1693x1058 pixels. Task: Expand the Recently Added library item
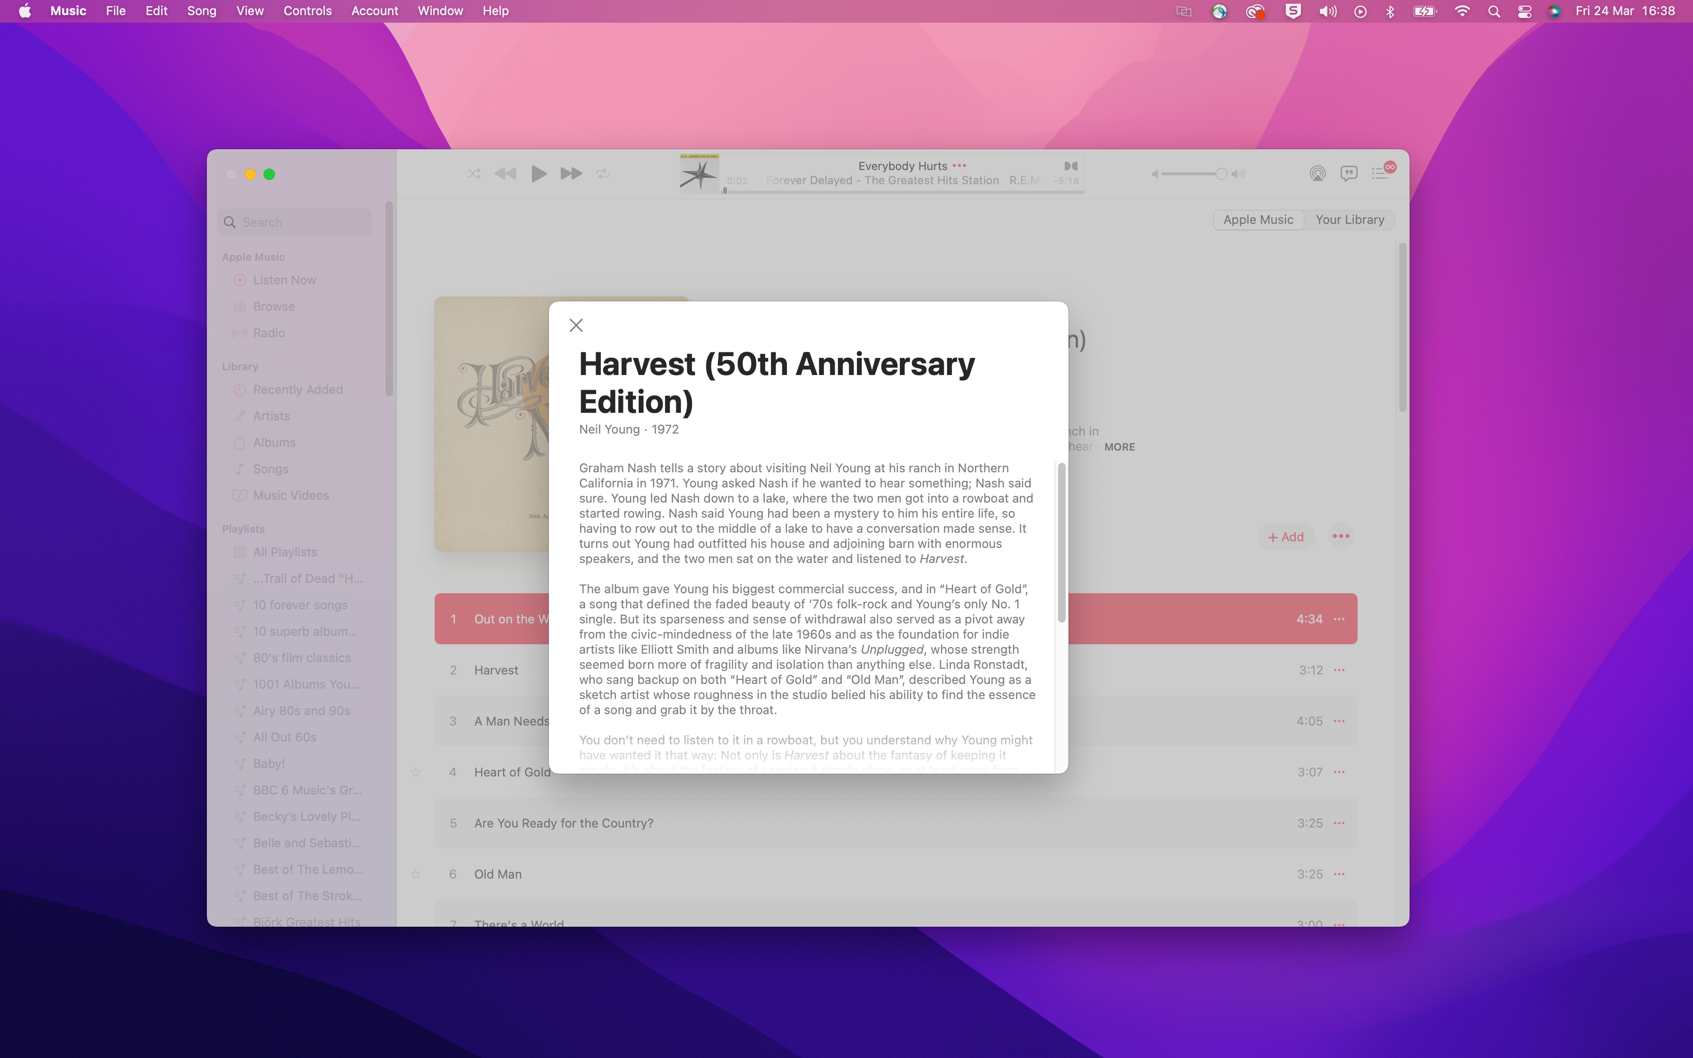tap(298, 389)
